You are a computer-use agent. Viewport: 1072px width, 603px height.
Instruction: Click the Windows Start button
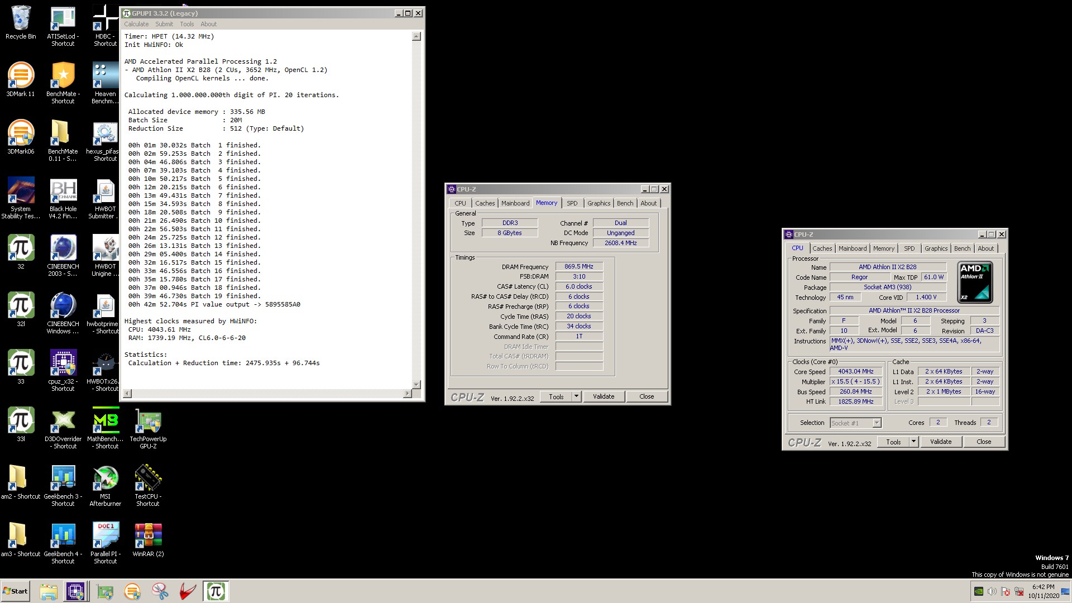(15, 591)
